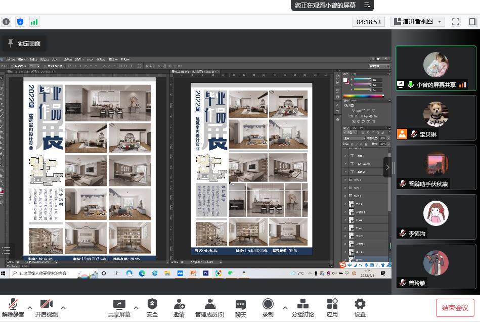The width and height of the screenshot is (480, 322).
Task: Click the 锁定画面 pin button
Action: pyautogui.click(x=24, y=43)
